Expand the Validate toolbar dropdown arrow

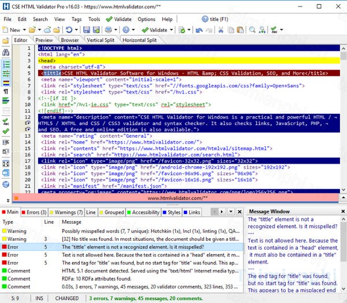(x=171, y=30)
